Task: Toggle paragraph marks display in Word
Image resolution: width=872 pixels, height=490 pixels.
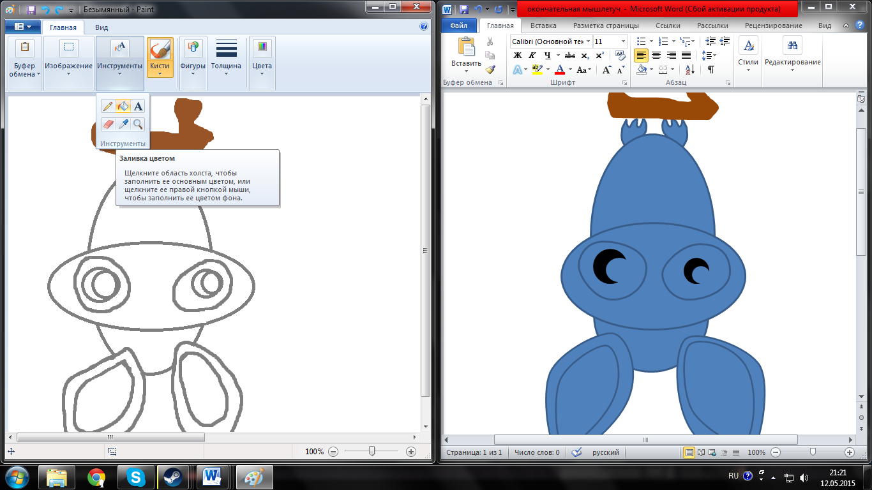Action: (x=711, y=70)
